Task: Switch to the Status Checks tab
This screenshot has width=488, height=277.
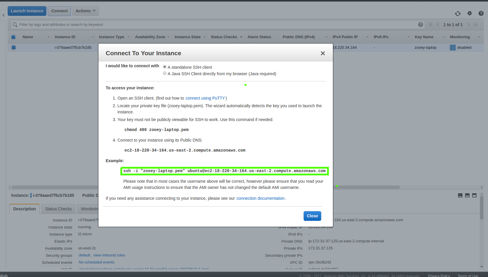Action: pos(58,209)
